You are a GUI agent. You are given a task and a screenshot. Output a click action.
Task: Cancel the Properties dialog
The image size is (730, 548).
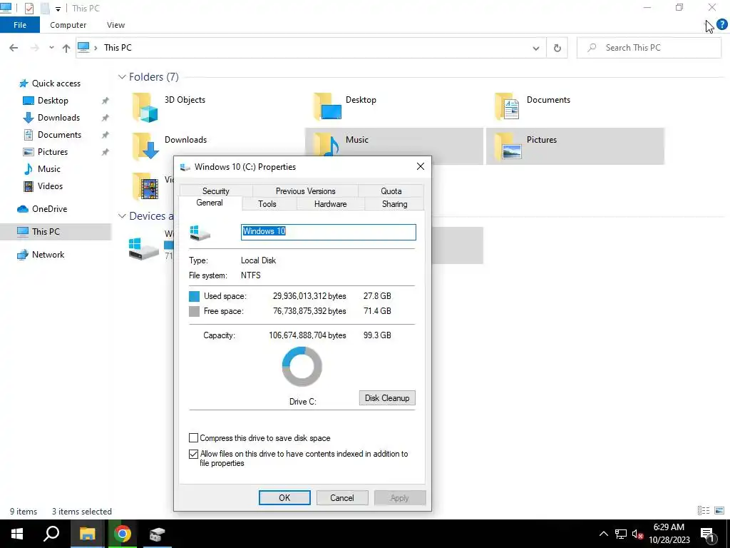tap(342, 497)
